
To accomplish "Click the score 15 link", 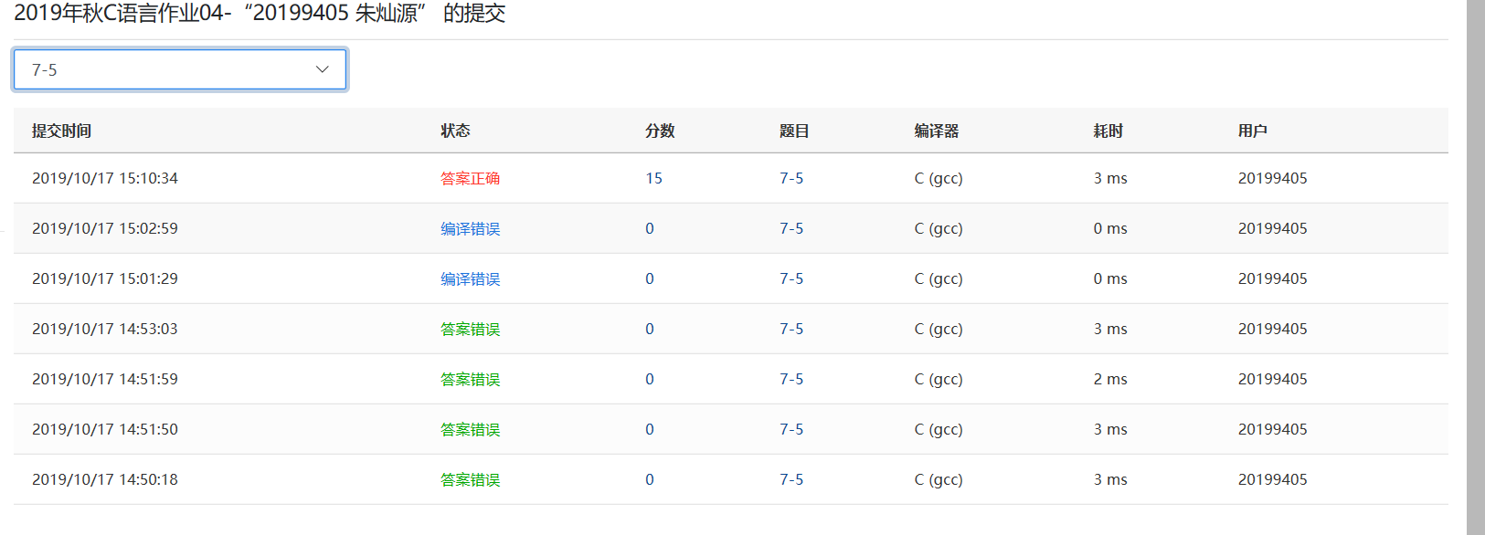I will (653, 178).
